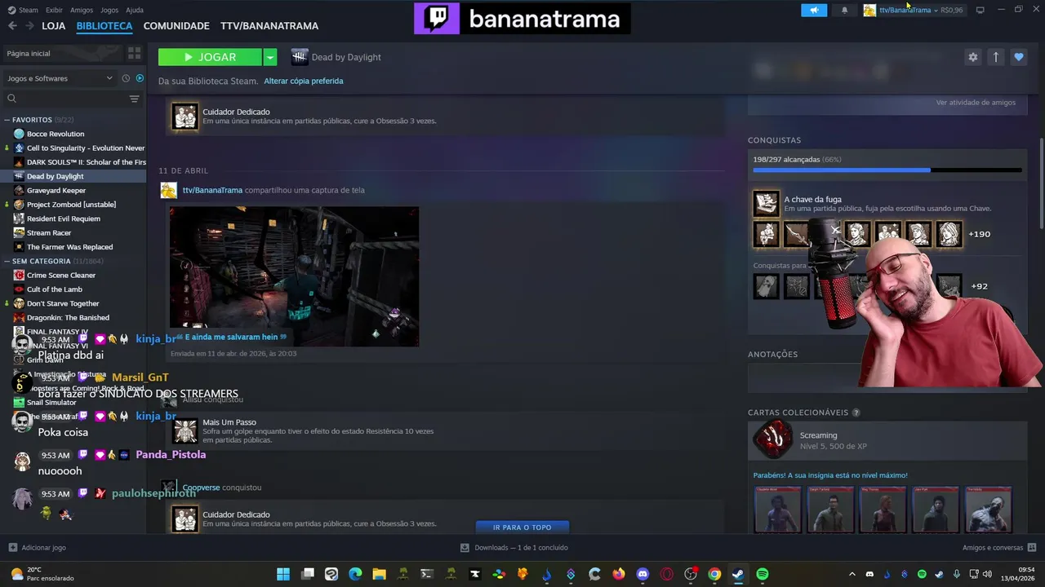
Task: Click the library search field
Action: point(65,99)
